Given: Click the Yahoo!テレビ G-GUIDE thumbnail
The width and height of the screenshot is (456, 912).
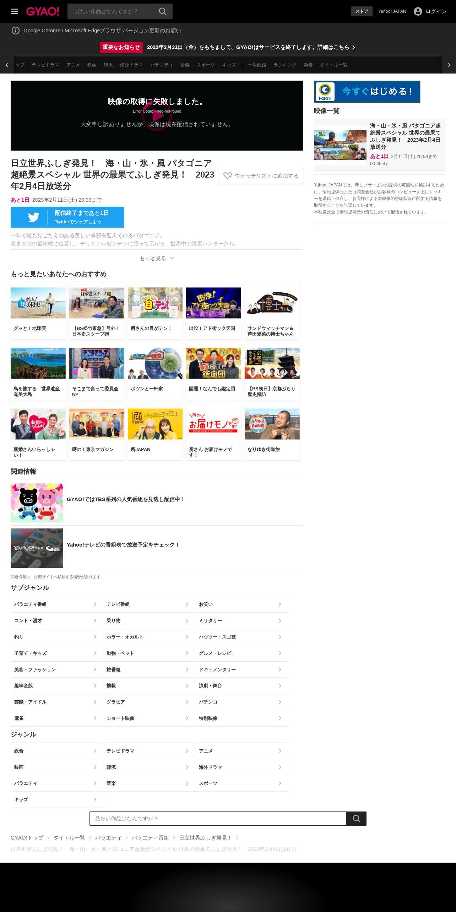Looking at the screenshot, I should tap(37, 548).
